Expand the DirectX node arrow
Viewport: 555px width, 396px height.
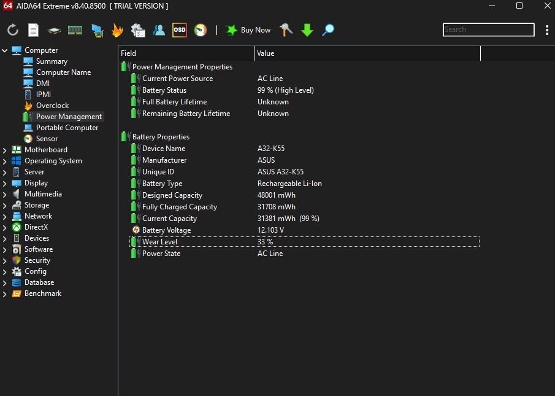pos(5,227)
